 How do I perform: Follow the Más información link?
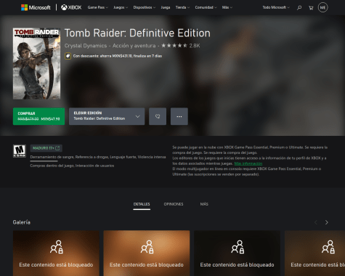[248, 163]
